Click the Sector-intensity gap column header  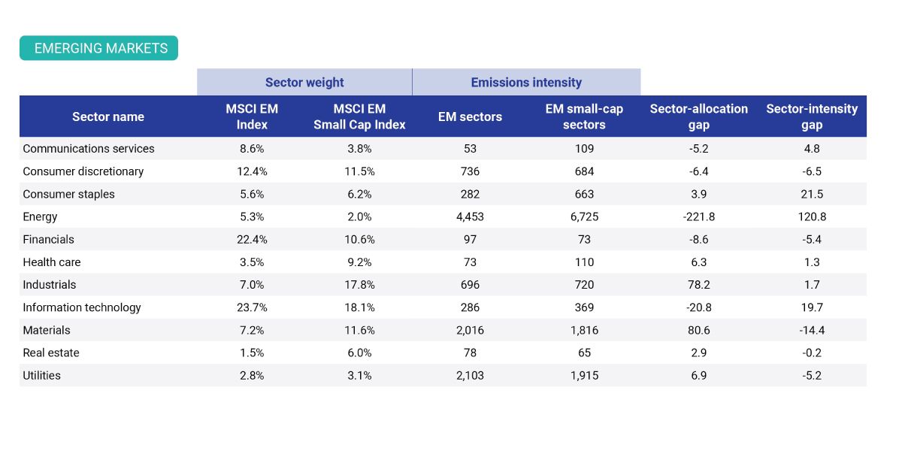[x=812, y=117]
